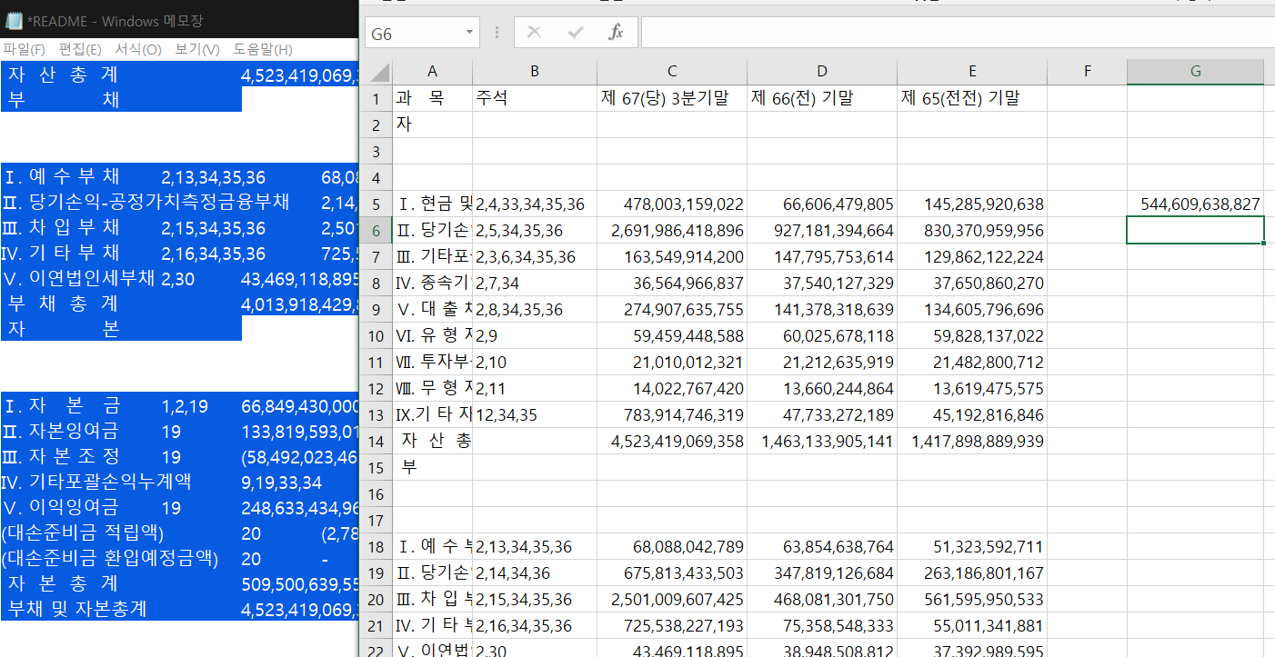The image size is (1275, 657).
Task: Click the Notepad icon in the title bar
Action: 14,21
